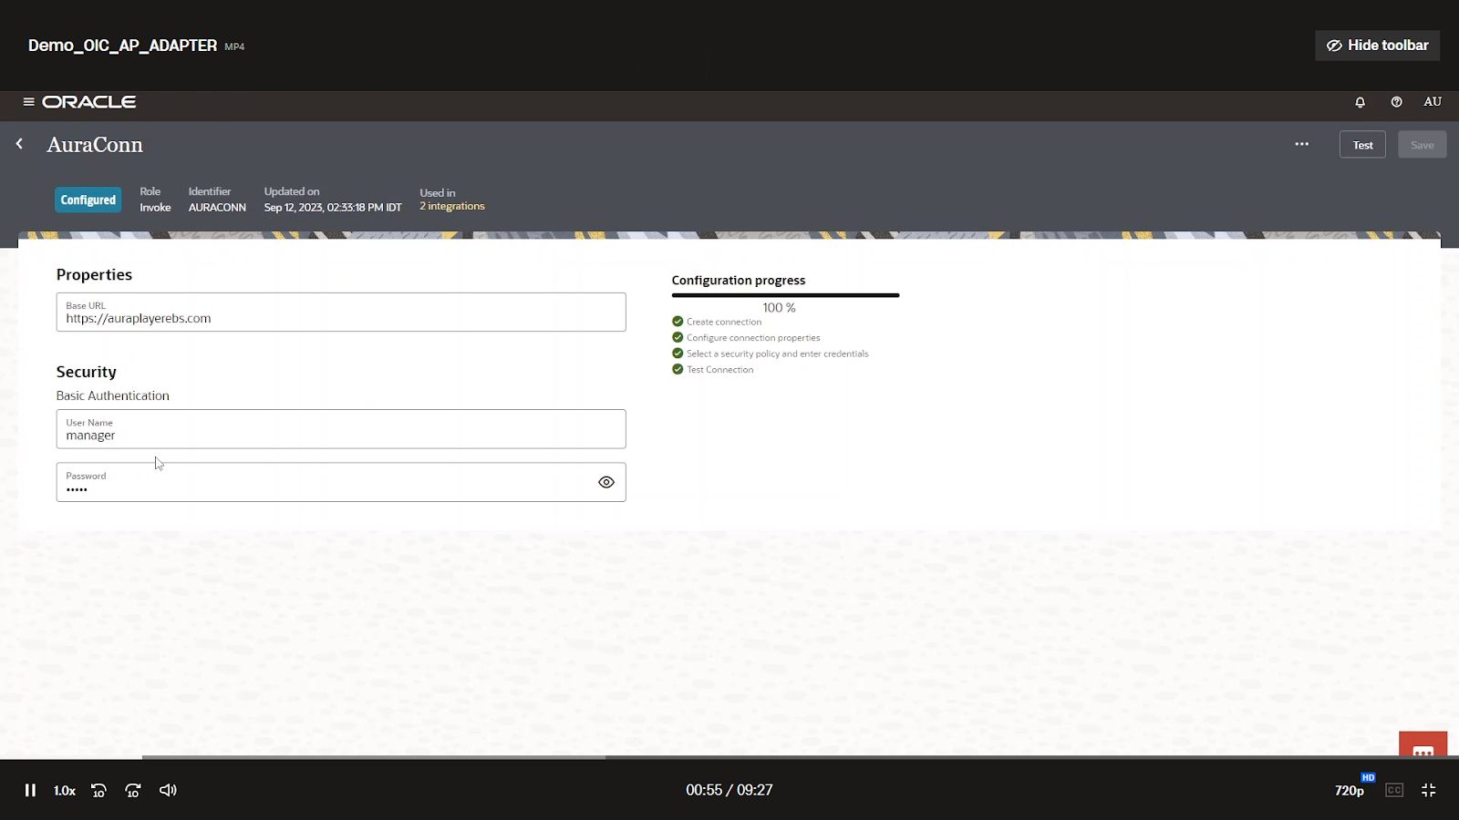Change the 1.0x playback speed

65,790
